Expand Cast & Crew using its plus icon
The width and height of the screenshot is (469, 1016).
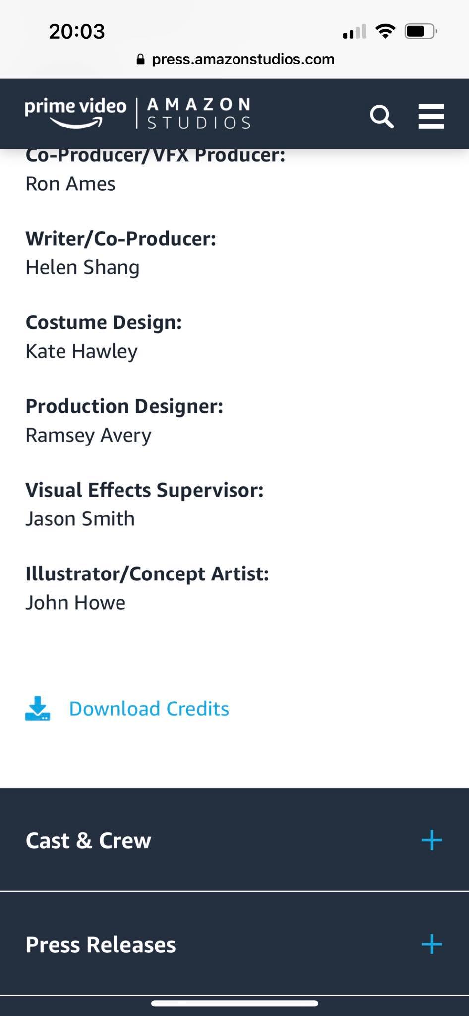(x=431, y=840)
